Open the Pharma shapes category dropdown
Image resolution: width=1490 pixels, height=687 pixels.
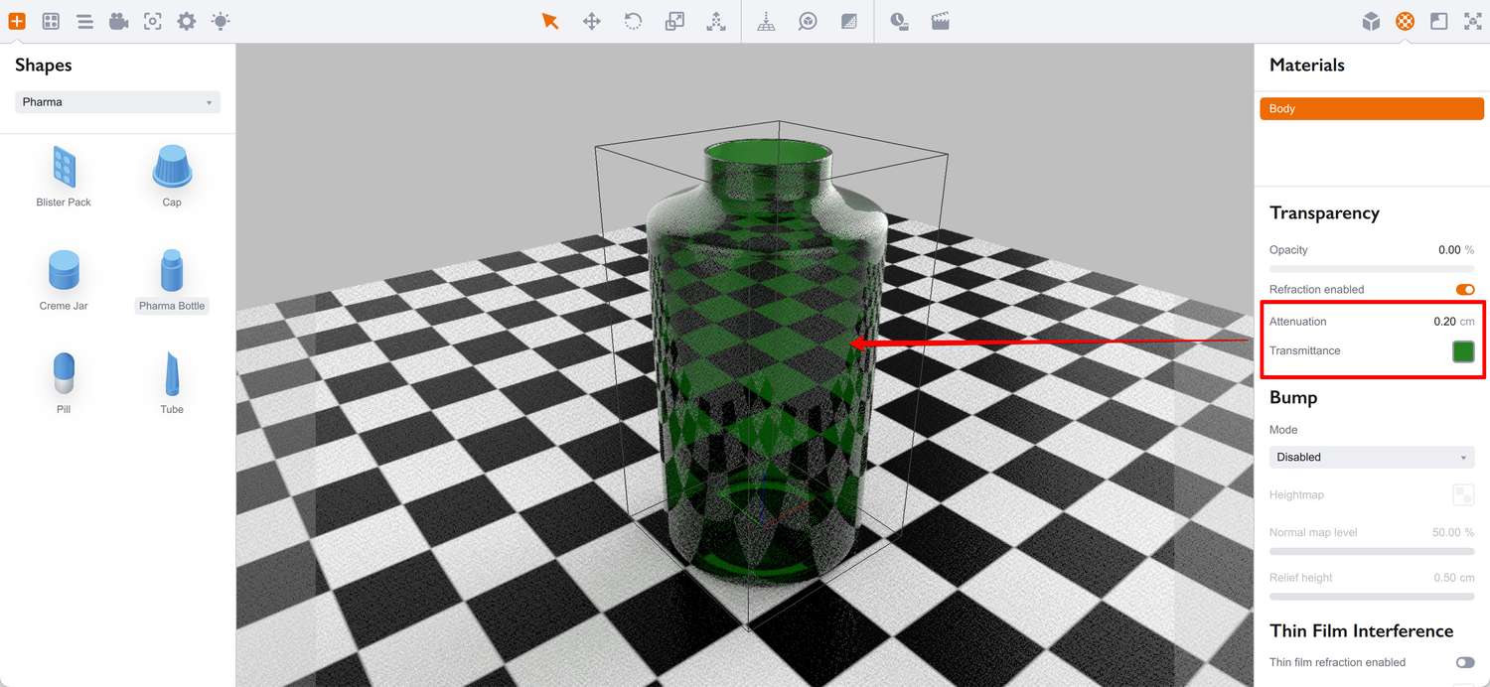(x=117, y=102)
